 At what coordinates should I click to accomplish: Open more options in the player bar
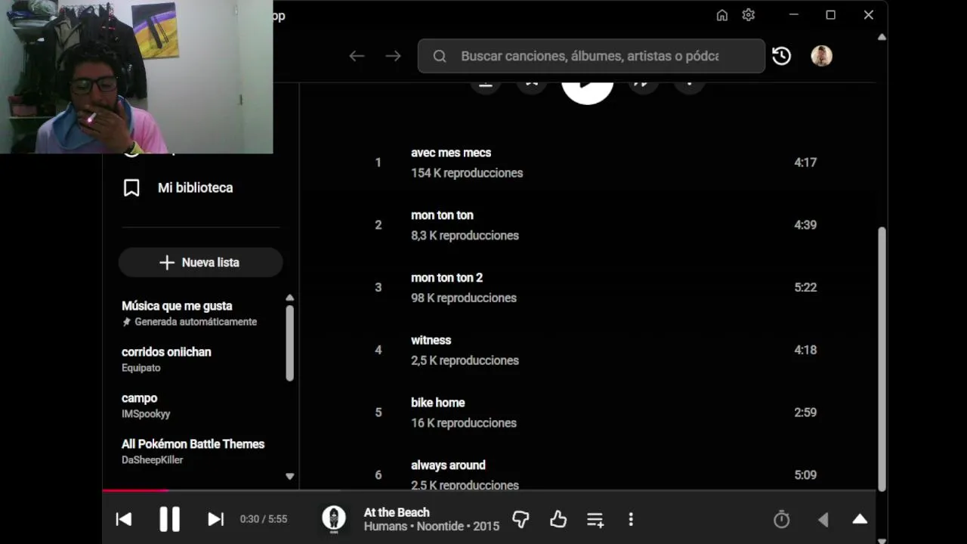[631, 519]
